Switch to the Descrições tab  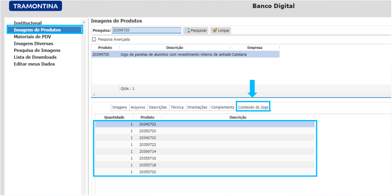point(158,107)
